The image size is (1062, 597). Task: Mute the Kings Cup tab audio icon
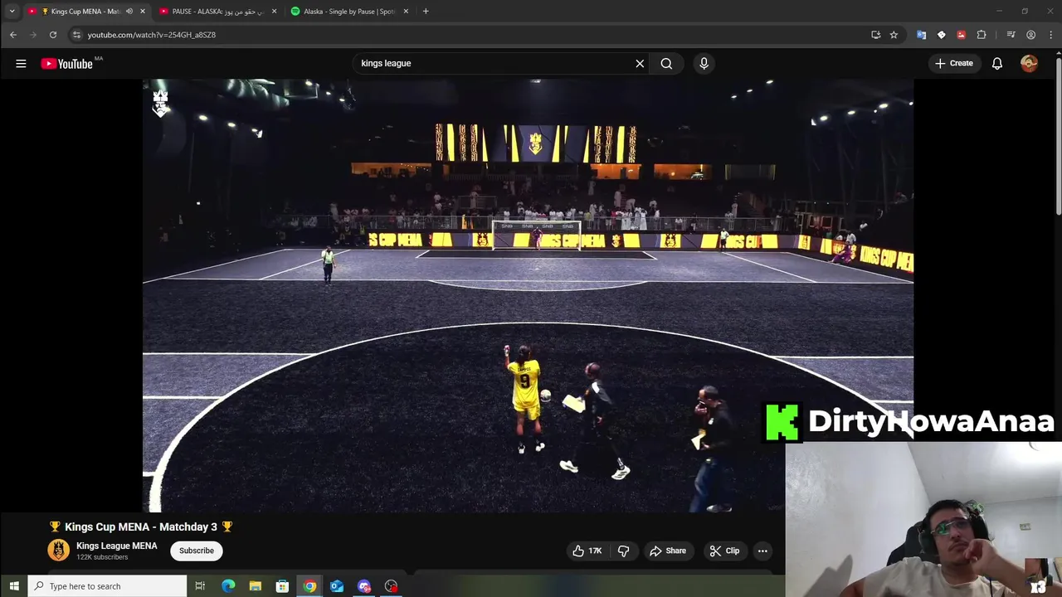(x=129, y=12)
